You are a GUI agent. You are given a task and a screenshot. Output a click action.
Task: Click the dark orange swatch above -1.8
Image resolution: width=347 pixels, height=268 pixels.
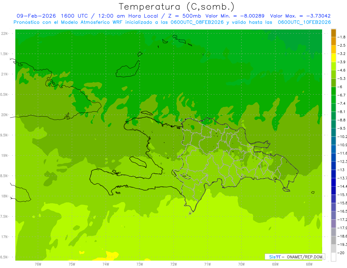click(333, 33)
